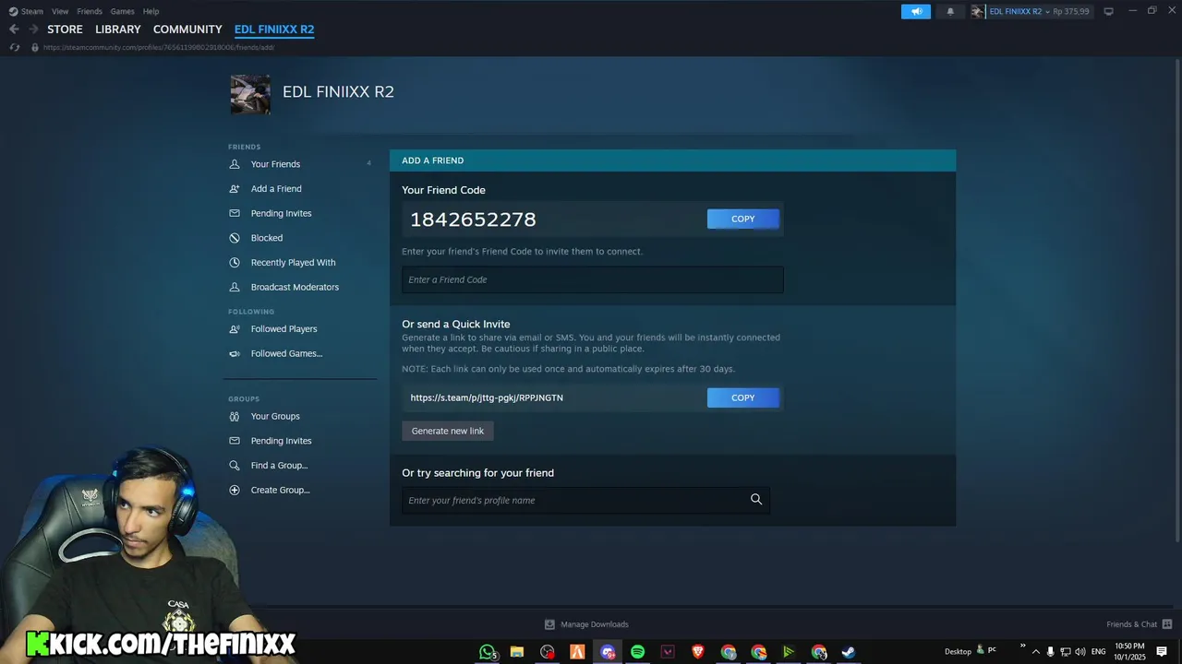Open Manage Downloads at the bottom
The image size is (1182, 664).
click(587, 624)
